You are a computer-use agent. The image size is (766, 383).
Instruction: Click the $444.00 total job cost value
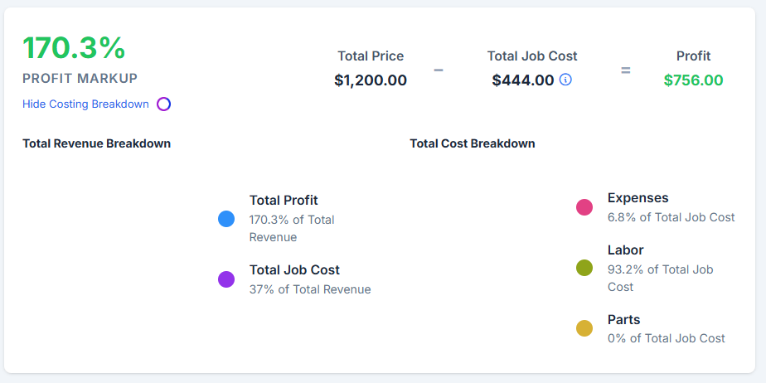tap(522, 80)
